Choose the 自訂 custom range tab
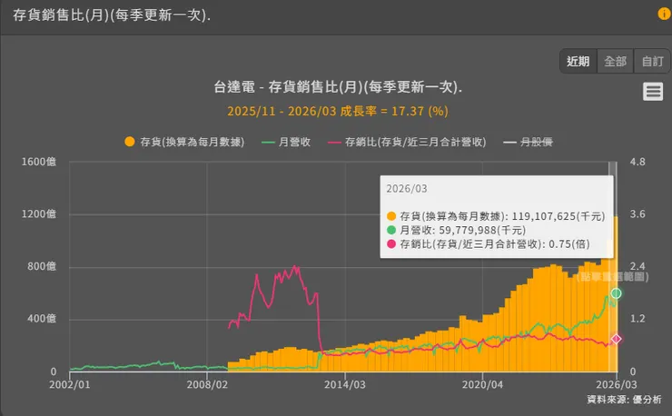 click(x=652, y=62)
